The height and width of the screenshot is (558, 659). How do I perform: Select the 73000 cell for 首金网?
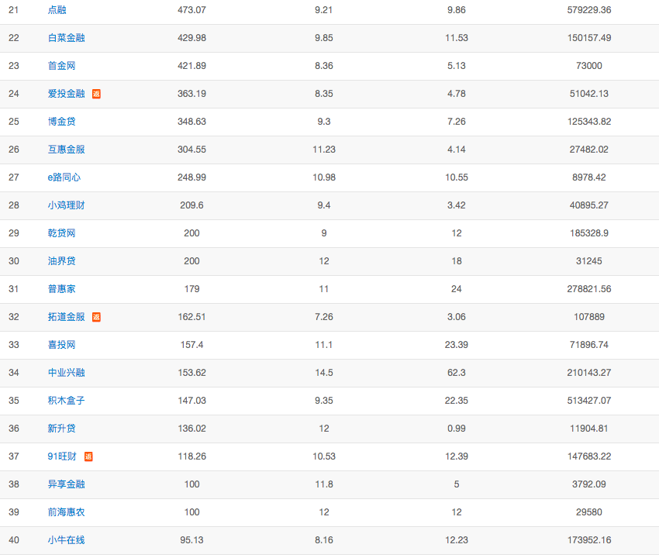tap(589, 66)
